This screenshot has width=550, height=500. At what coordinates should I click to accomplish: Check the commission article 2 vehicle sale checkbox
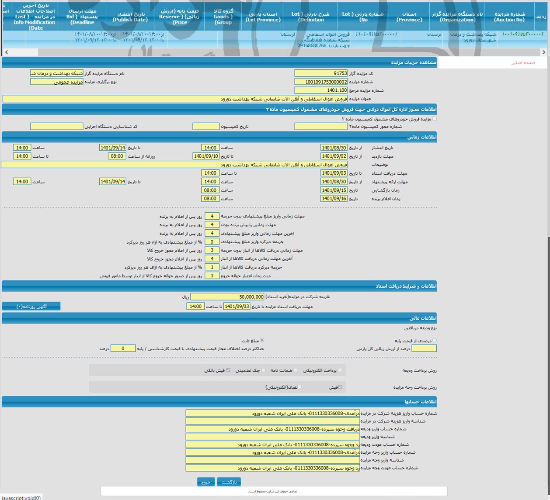[434, 119]
